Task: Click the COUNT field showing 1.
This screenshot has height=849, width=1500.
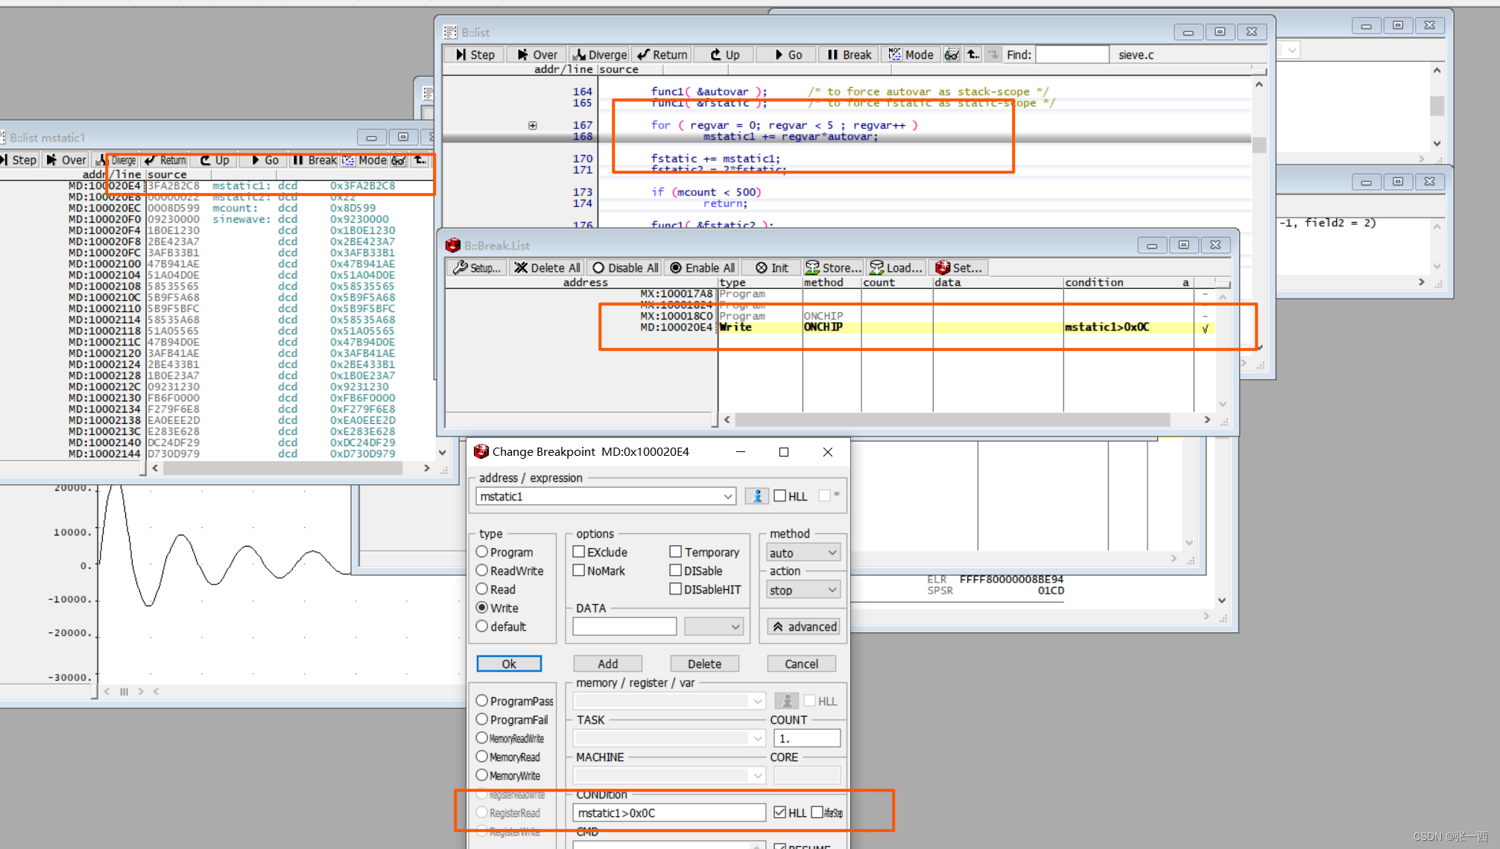Action: click(x=807, y=738)
